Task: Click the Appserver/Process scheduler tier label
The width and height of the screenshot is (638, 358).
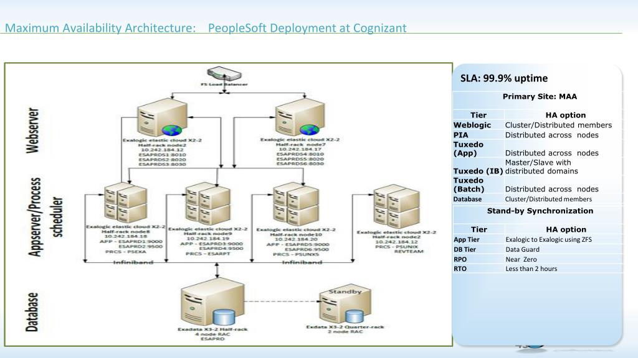Action: click(45, 217)
